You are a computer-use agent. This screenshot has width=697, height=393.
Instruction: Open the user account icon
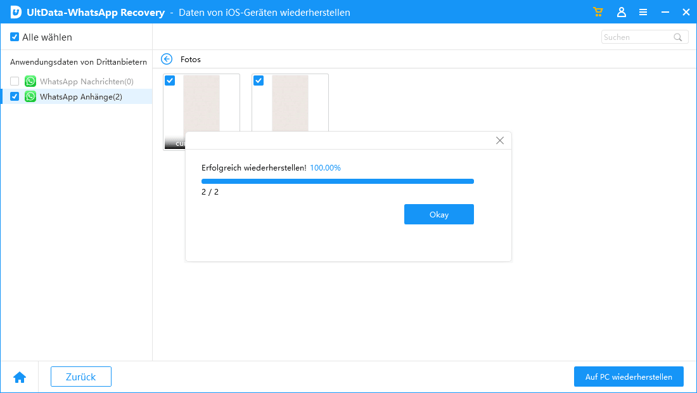pyautogui.click(x=622, y=12)
